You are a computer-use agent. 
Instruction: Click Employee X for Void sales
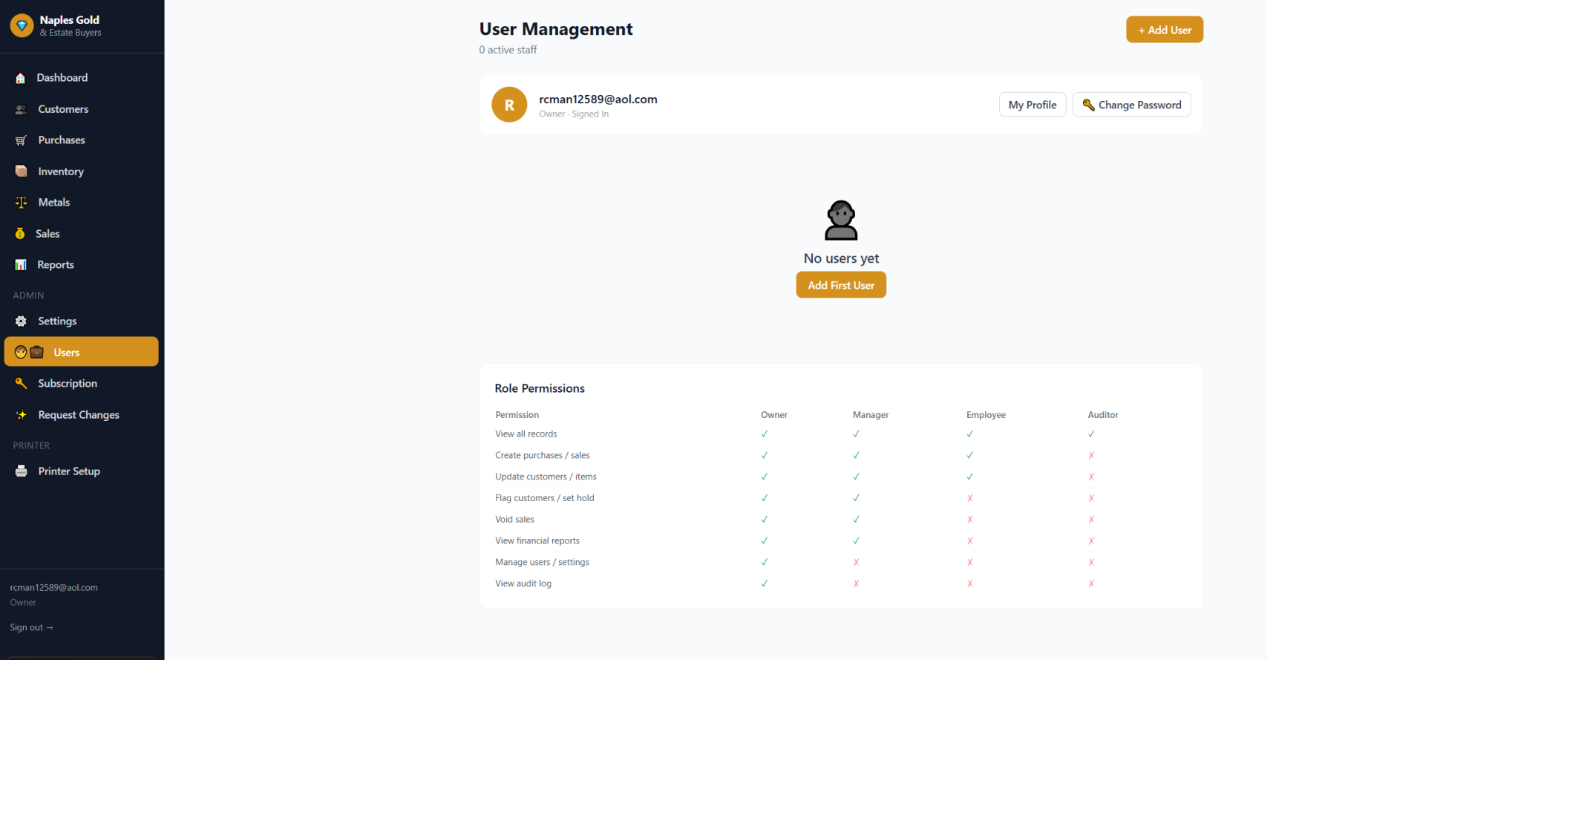(x=969, y=520)
